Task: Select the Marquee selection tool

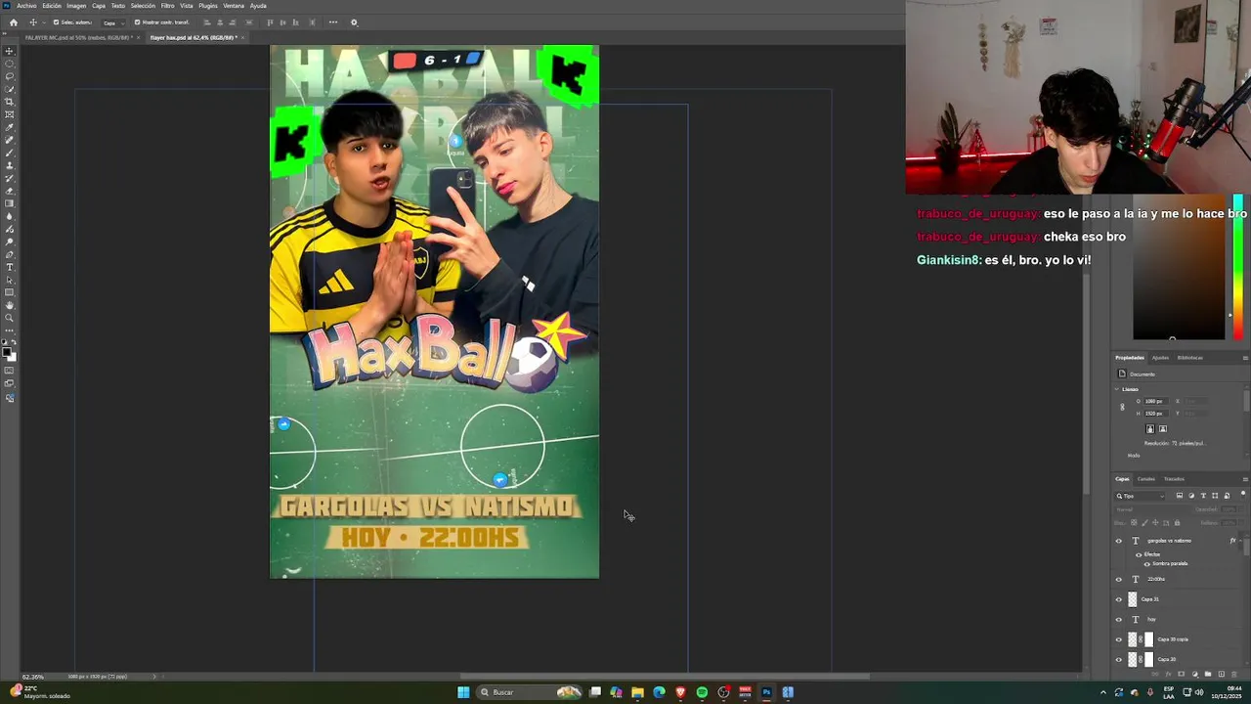Action: pos(9,64)
